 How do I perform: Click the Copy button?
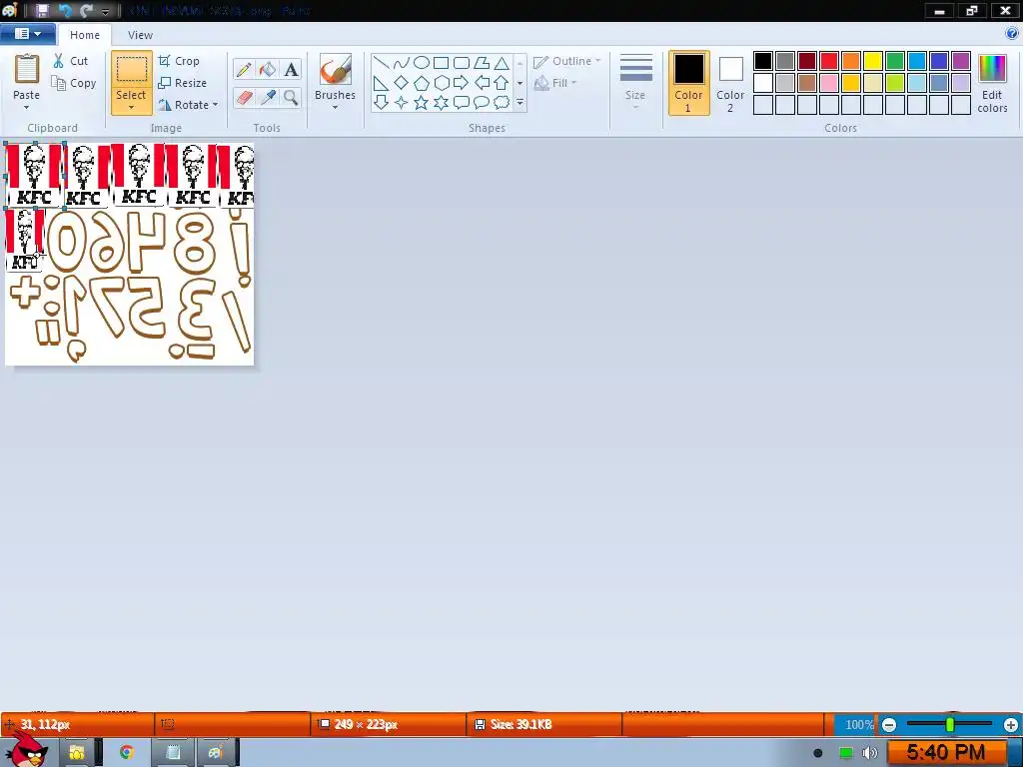click(74, 84)
